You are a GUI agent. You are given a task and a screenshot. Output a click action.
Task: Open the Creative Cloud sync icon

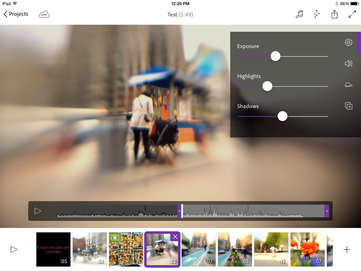(44, 14)
